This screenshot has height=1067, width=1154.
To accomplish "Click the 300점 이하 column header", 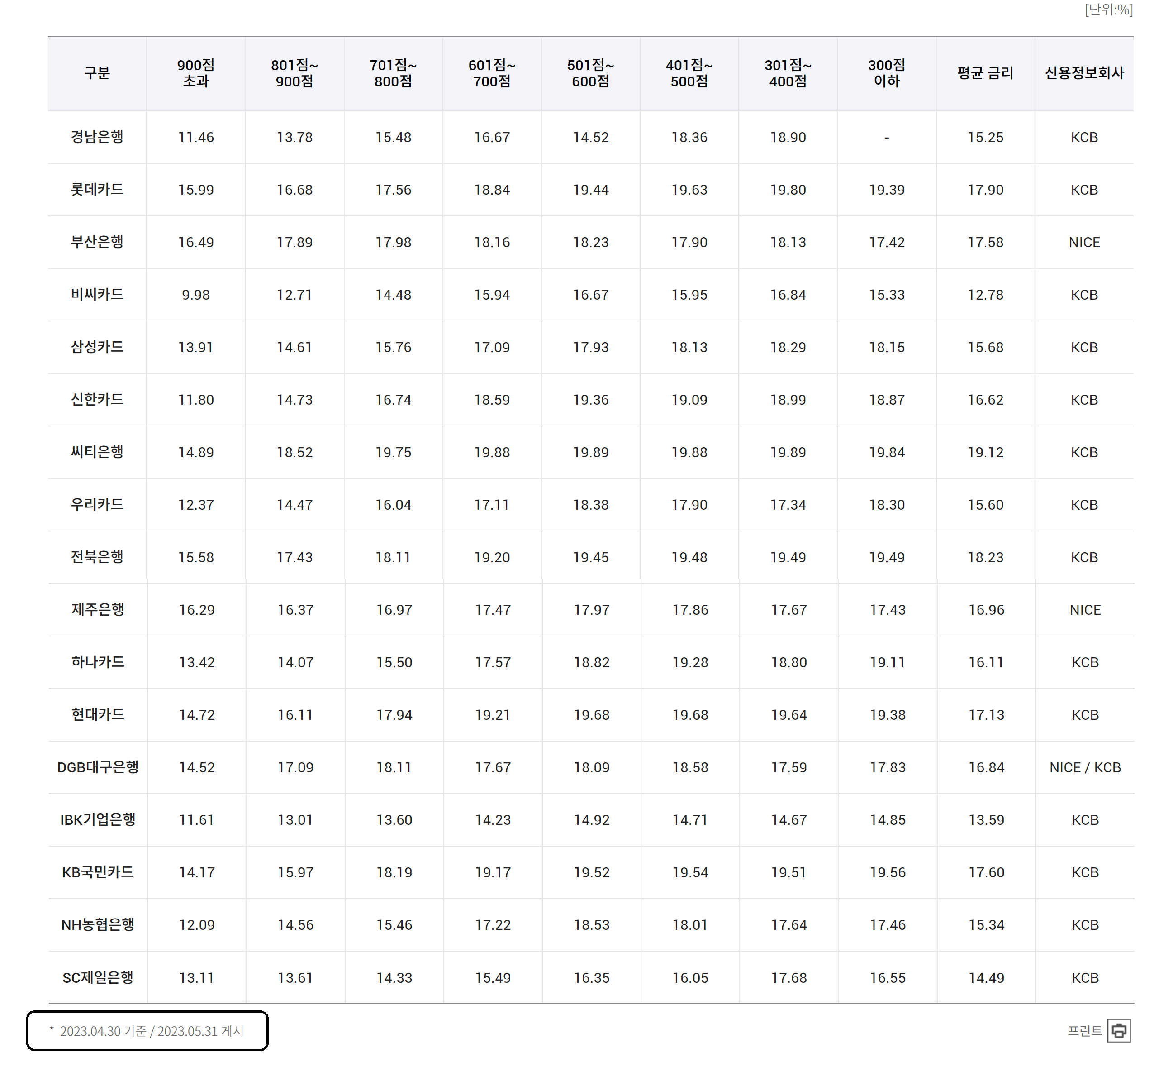I will 886,73.
